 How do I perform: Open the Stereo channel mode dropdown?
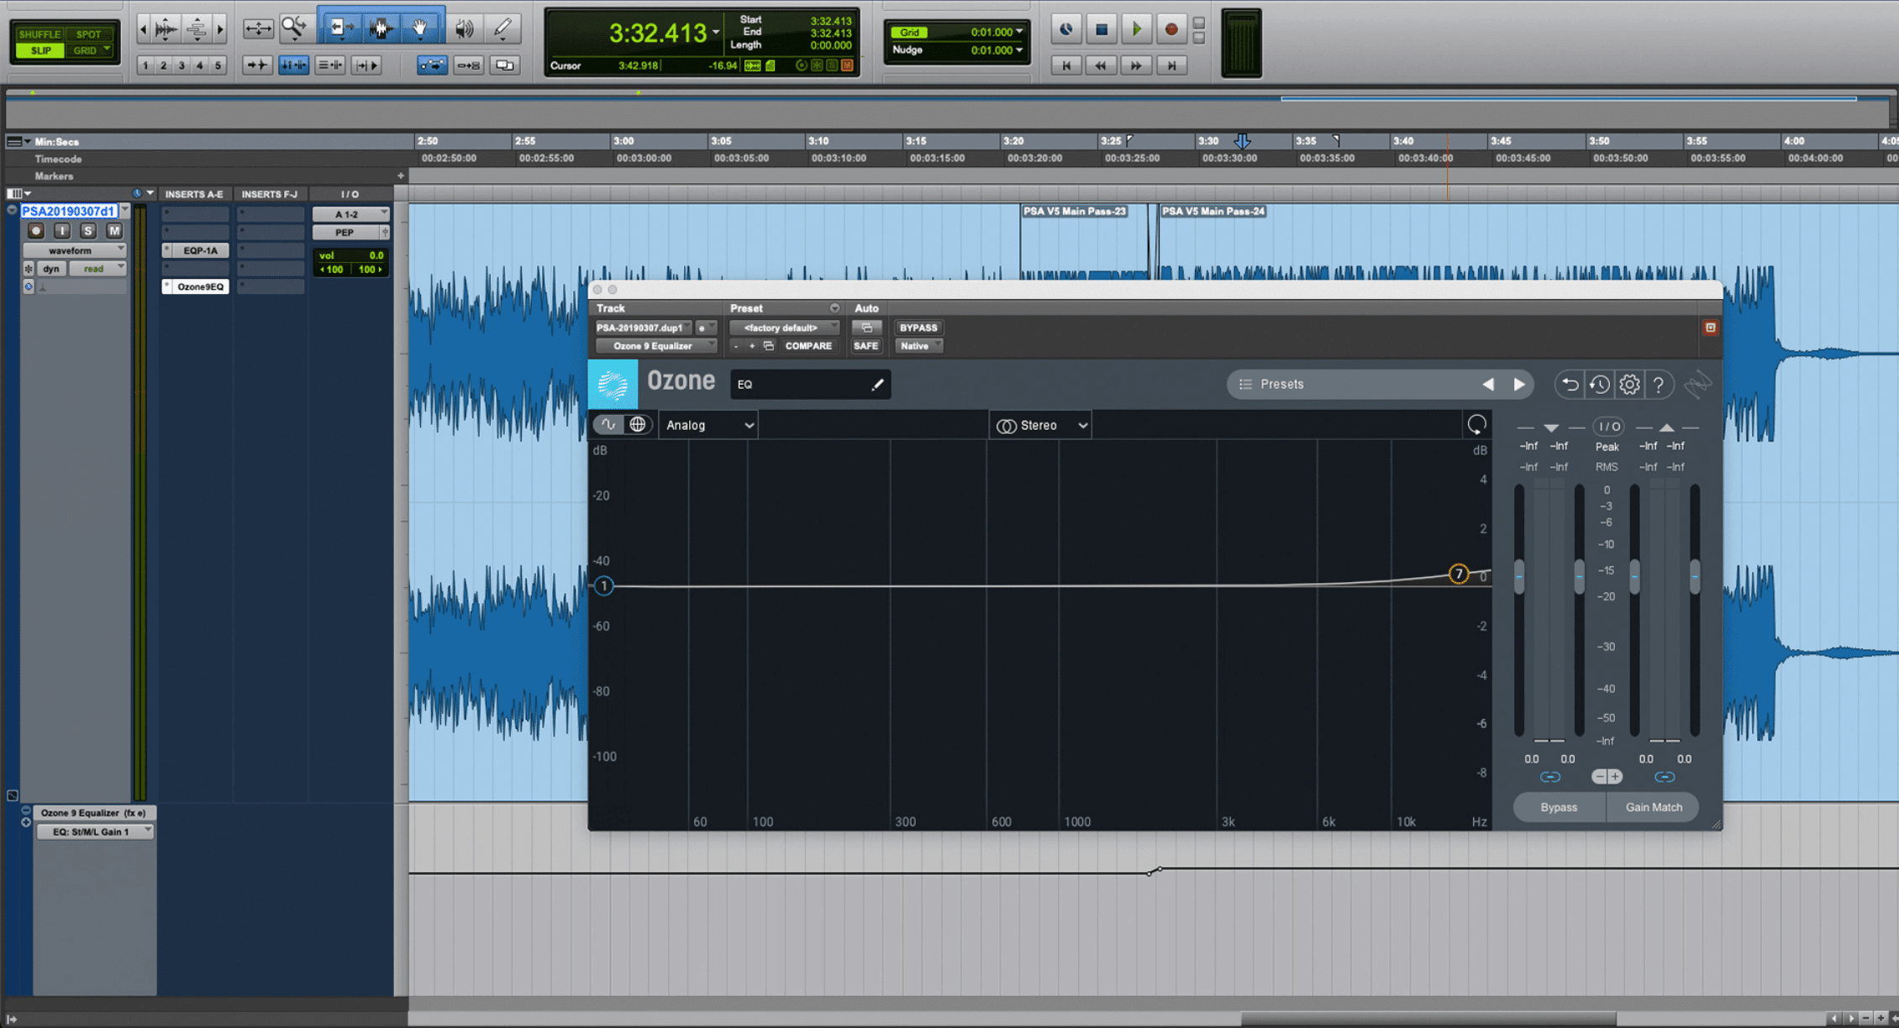1041,425
